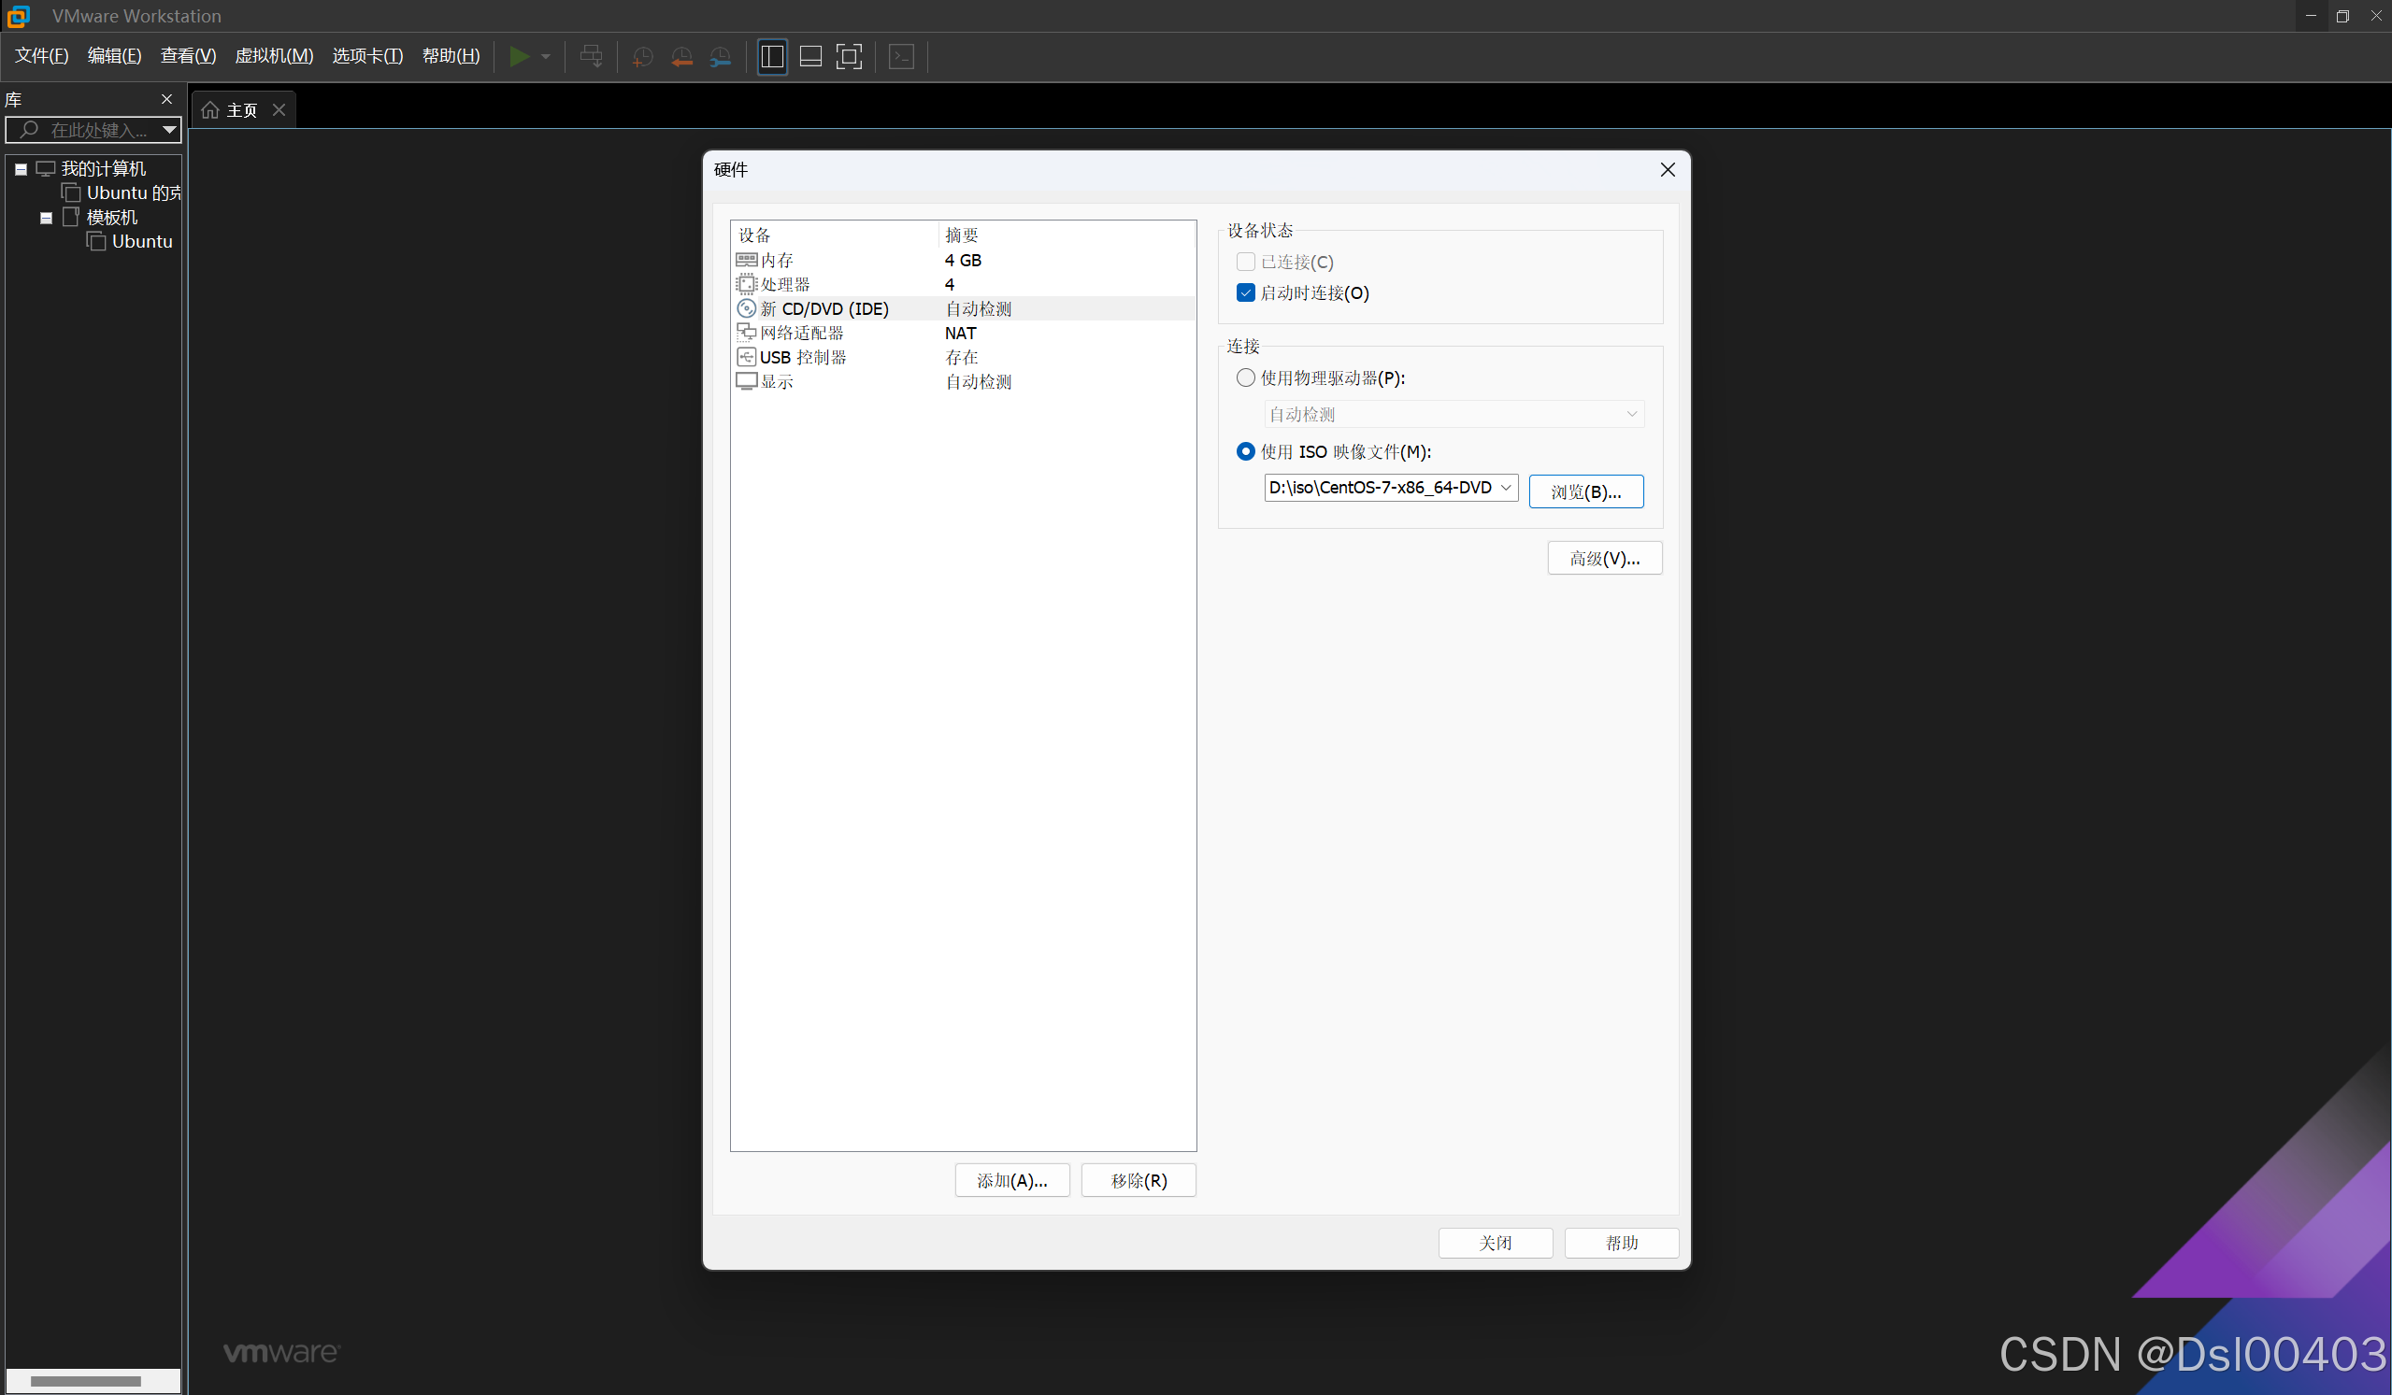Click the green power-on play icon

518,56
